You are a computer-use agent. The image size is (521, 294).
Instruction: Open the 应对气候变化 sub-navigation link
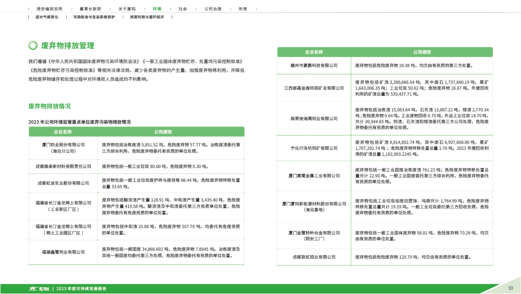pyautogui.click(x=46, y=17)
